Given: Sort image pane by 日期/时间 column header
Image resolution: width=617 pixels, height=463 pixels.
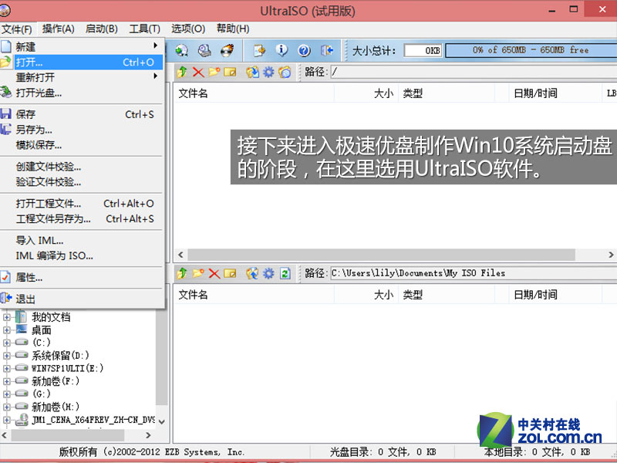Looking at the screenshot, I should [x=555, y=93].
